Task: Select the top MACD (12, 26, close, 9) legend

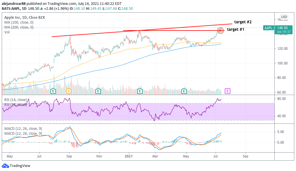Action: pos(23,129)
